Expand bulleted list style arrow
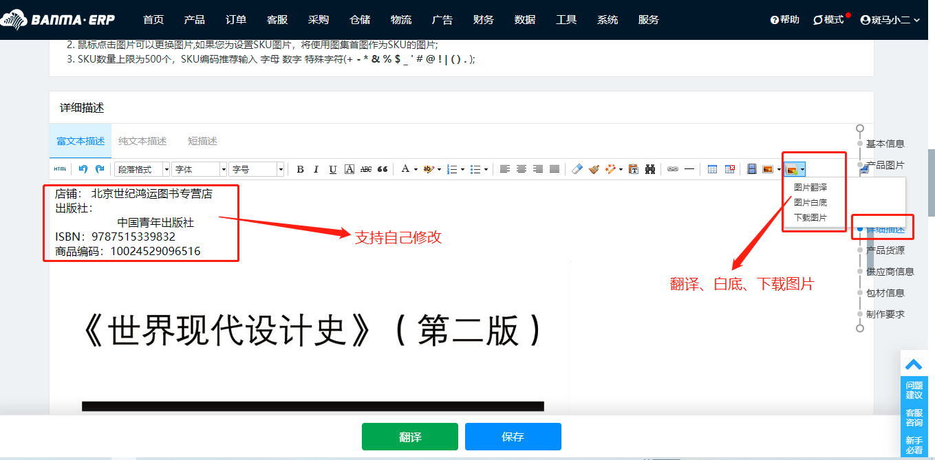 pos(486,170)
